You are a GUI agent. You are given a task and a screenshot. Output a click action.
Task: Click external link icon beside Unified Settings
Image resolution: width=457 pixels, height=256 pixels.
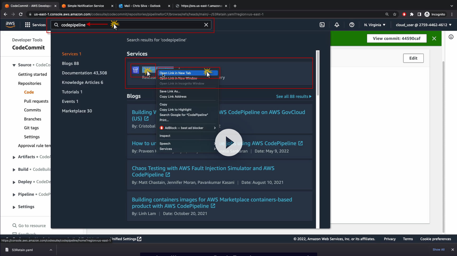[139, 239]
